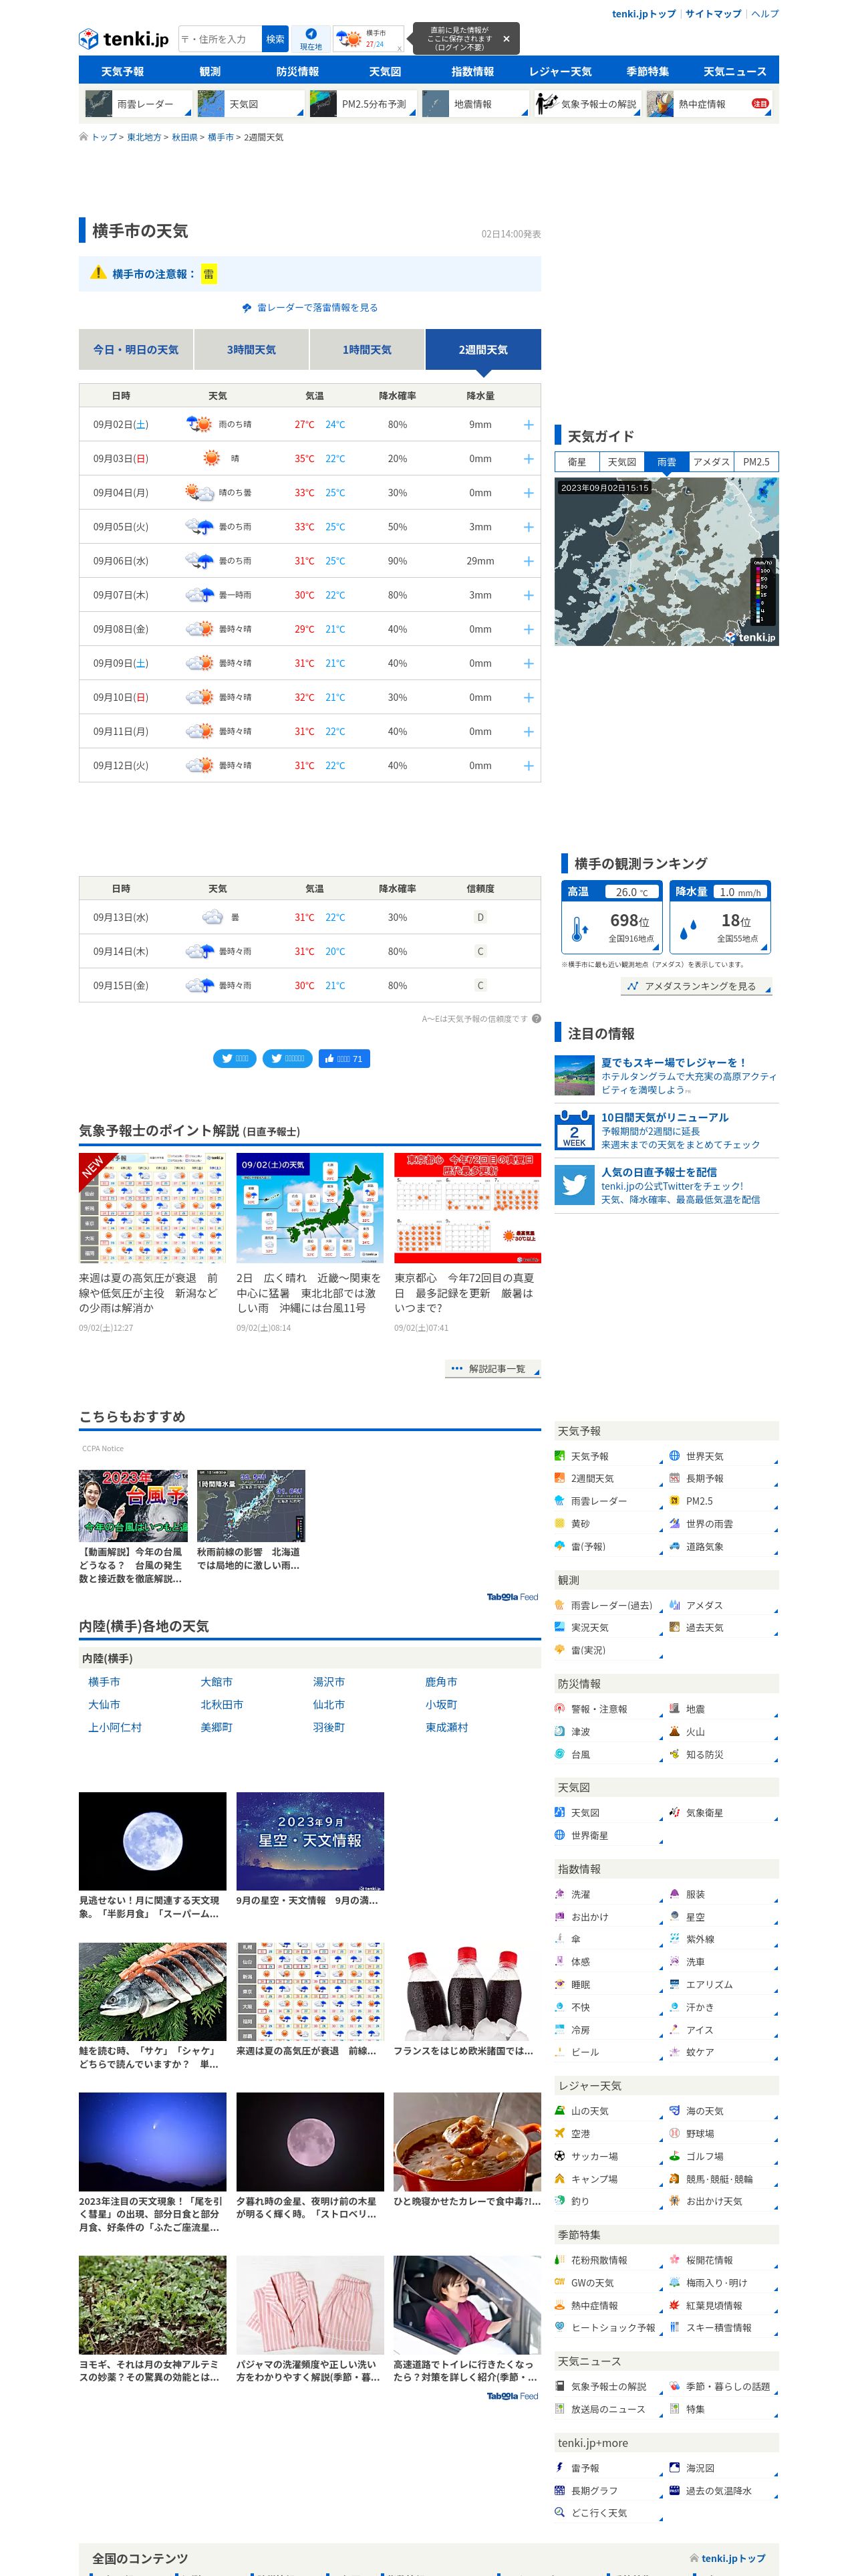The image size is (858, 2576).
Task: Click the tenki.jp logo
Action: [124, 39]
